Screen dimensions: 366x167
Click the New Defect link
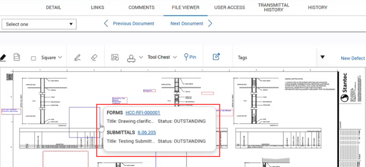[353, 58]
